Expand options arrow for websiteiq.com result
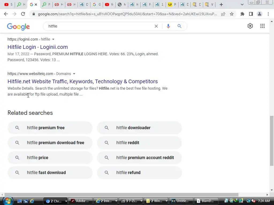 [74, 74]
